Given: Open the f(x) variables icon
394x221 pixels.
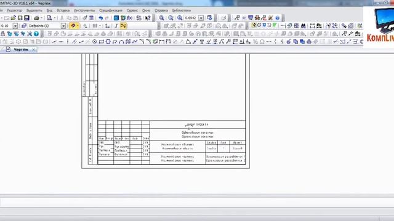Looking at the screenshot, I should point(130,18).
